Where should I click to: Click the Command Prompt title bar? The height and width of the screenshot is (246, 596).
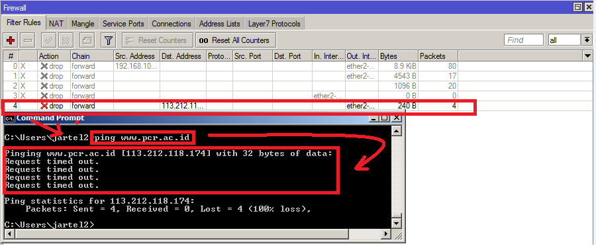click(x=203, y=118)
